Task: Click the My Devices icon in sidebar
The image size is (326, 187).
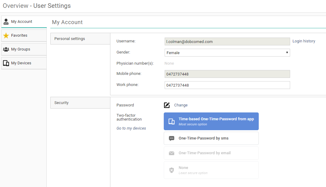Action: pos(6,63)
